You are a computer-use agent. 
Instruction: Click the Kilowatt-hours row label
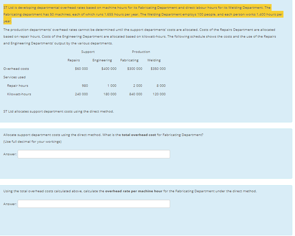[19, 94]
